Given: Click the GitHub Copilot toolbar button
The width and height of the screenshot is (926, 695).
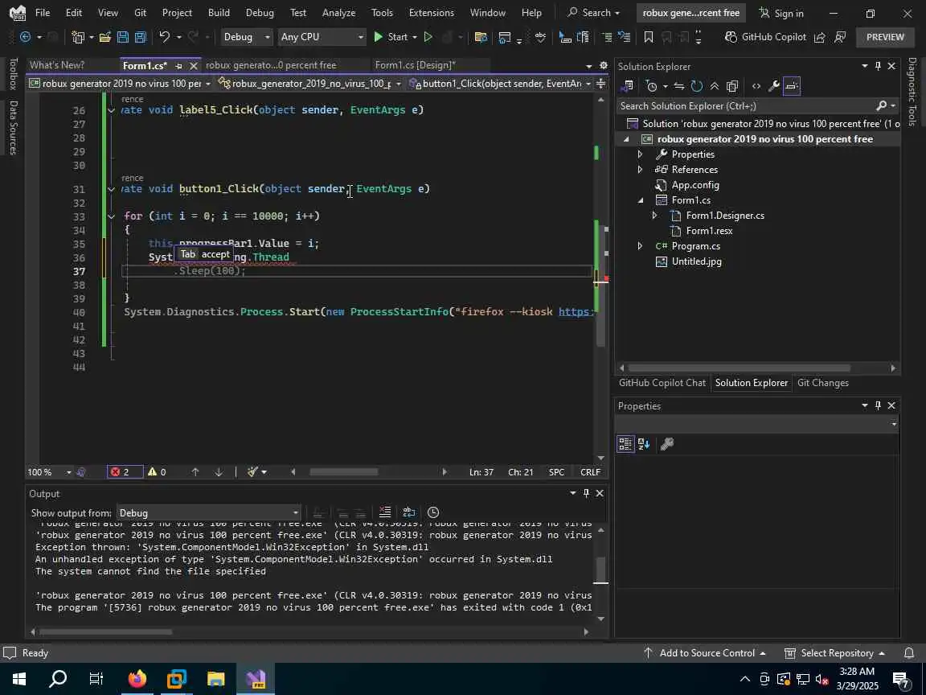Looking at the screenshot, I should pyautogui.click(x=765, y=37).
